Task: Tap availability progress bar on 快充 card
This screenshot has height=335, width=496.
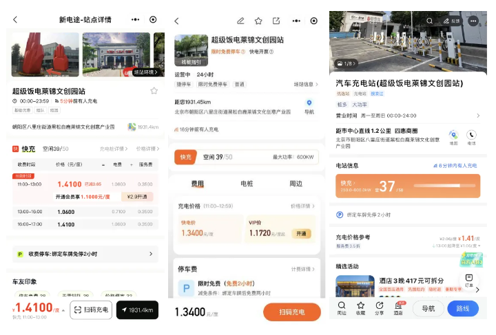Action: click(444, 186)
